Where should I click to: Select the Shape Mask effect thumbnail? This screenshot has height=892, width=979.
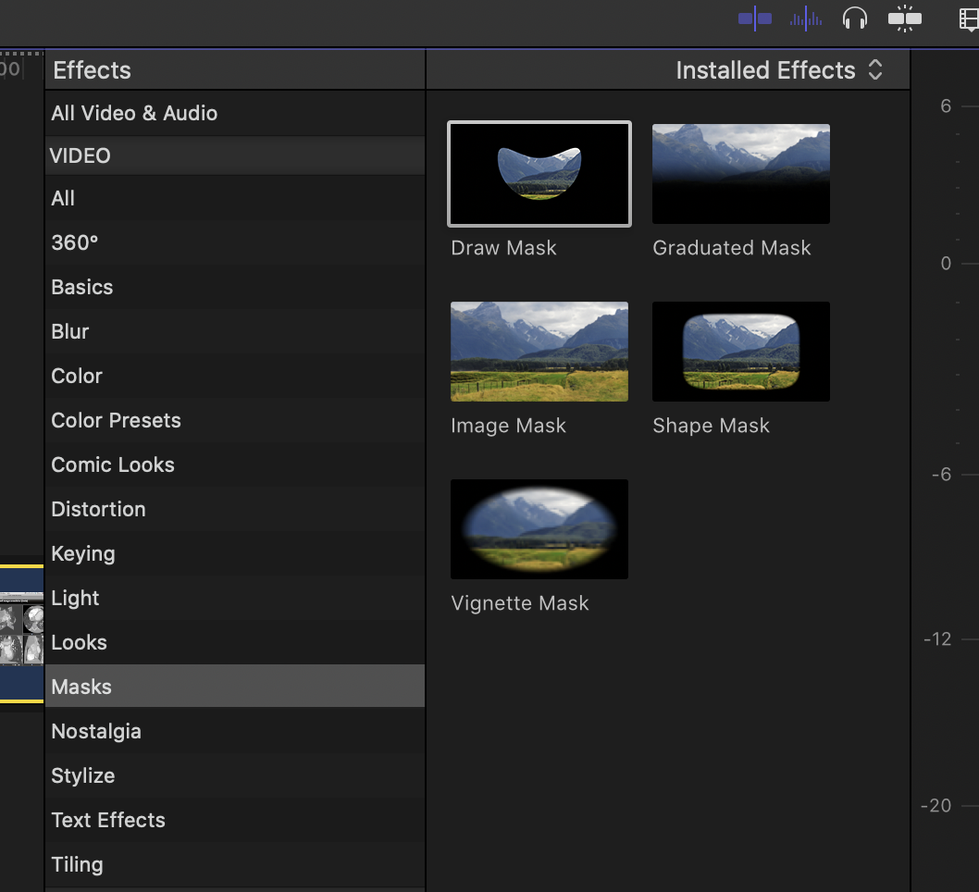tap(741, 352)
